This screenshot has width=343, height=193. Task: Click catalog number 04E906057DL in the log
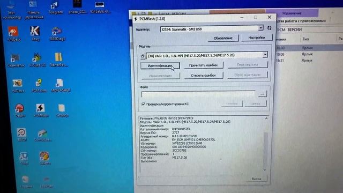181,129
